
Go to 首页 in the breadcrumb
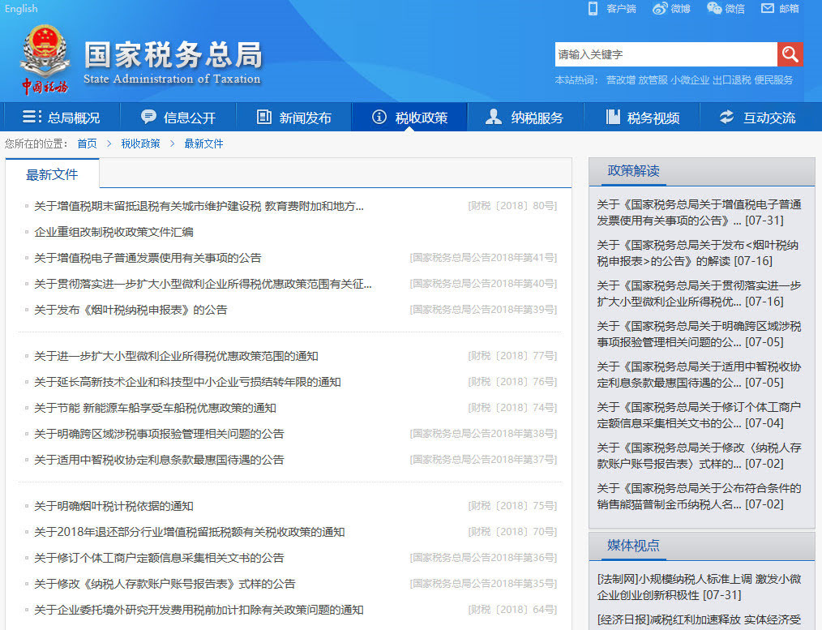point(87,144)
